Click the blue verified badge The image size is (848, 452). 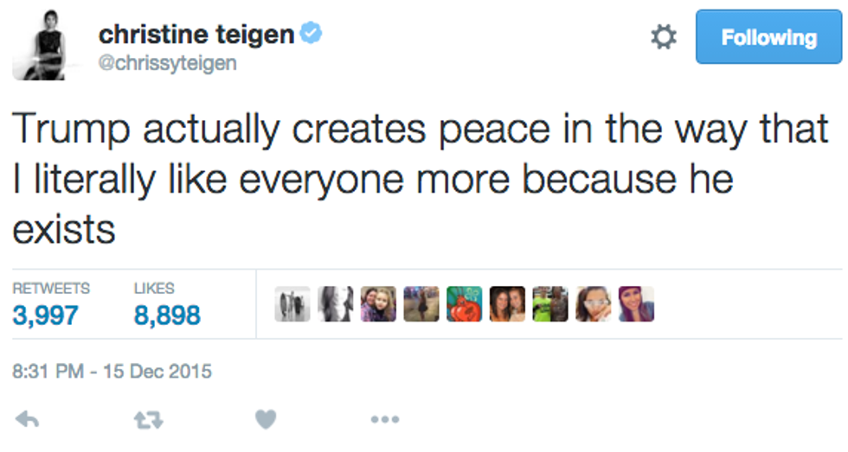point(312,34)
